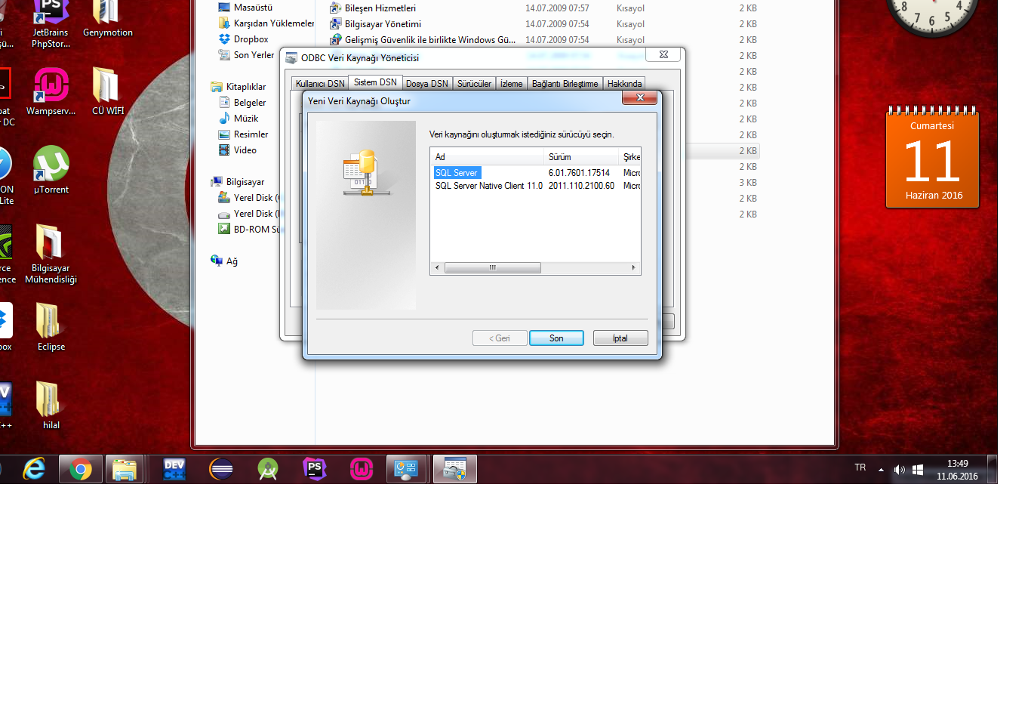The image size is (1031, 725).
Task: Open Bilgisayar Mühendisliği desktop folder
Action: 51,255
